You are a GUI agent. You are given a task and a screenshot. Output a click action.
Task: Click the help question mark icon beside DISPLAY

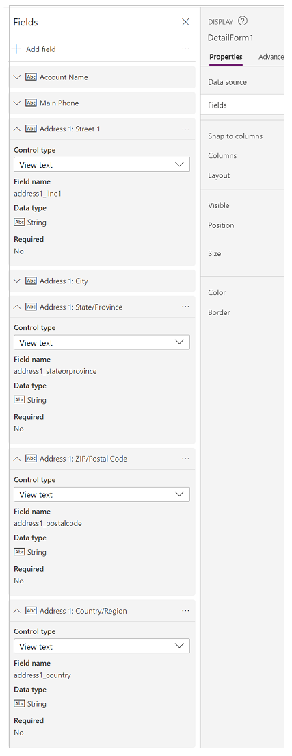(243, 21)
